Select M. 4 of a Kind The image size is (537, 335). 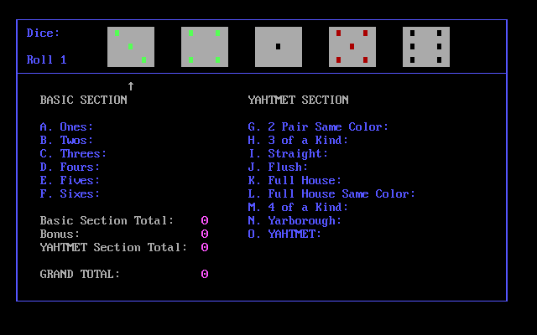click(x=298, y=208)
